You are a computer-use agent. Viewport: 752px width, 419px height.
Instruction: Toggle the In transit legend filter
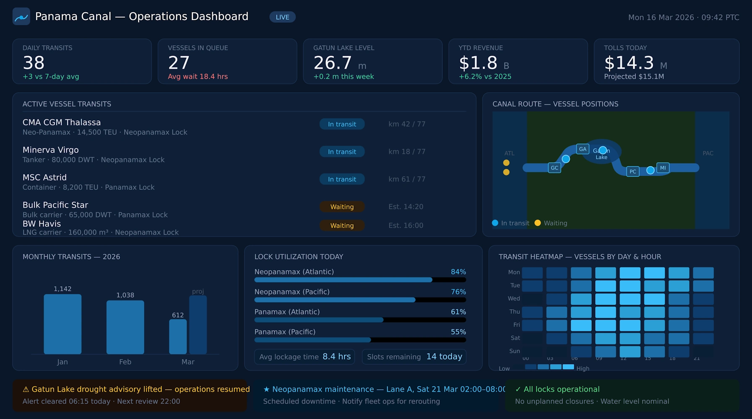tap(510, 223)
